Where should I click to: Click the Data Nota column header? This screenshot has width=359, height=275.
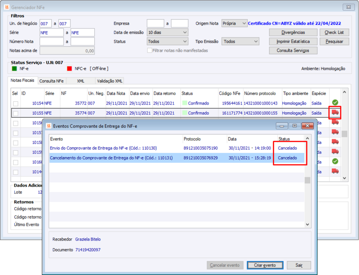pos(116,93)
